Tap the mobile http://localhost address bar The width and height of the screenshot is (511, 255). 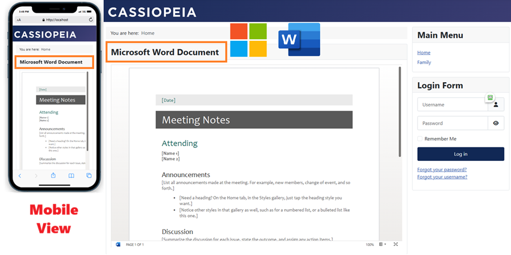tap(55, 20)
